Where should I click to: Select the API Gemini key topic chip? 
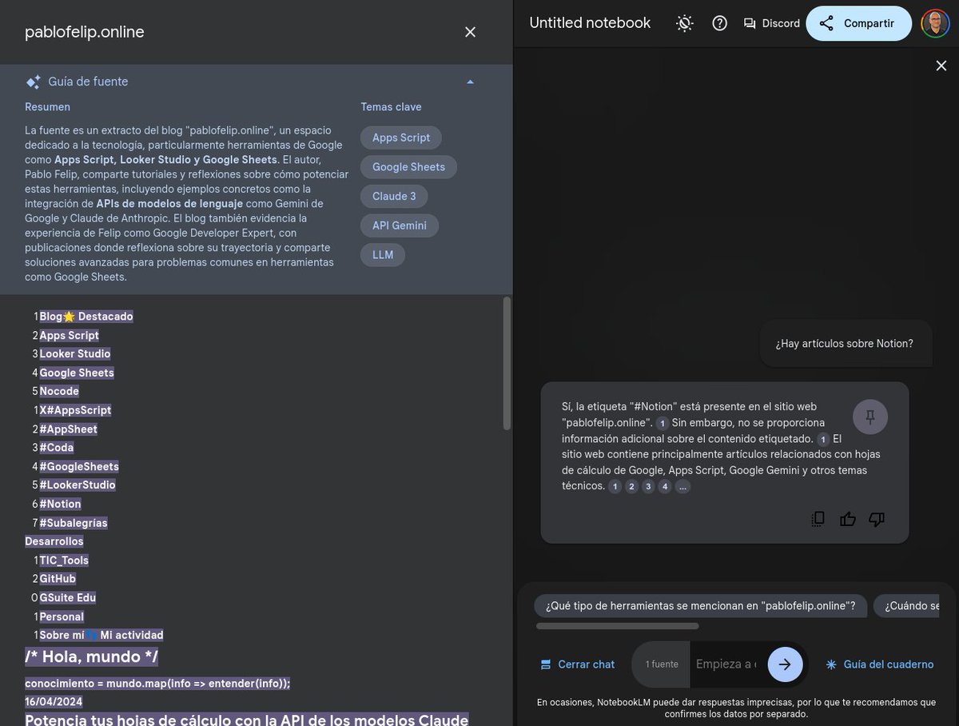[x=400, y=225]
